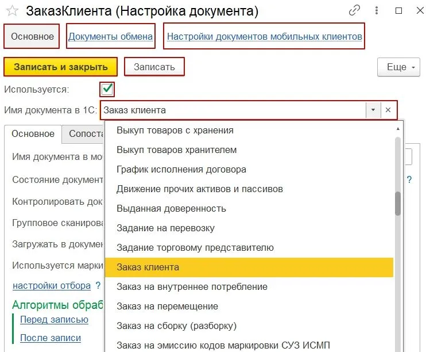Open the vertical three-dots window menu
Image resolution: width=426 pixels, height=352 pixels.
point(377,10)
